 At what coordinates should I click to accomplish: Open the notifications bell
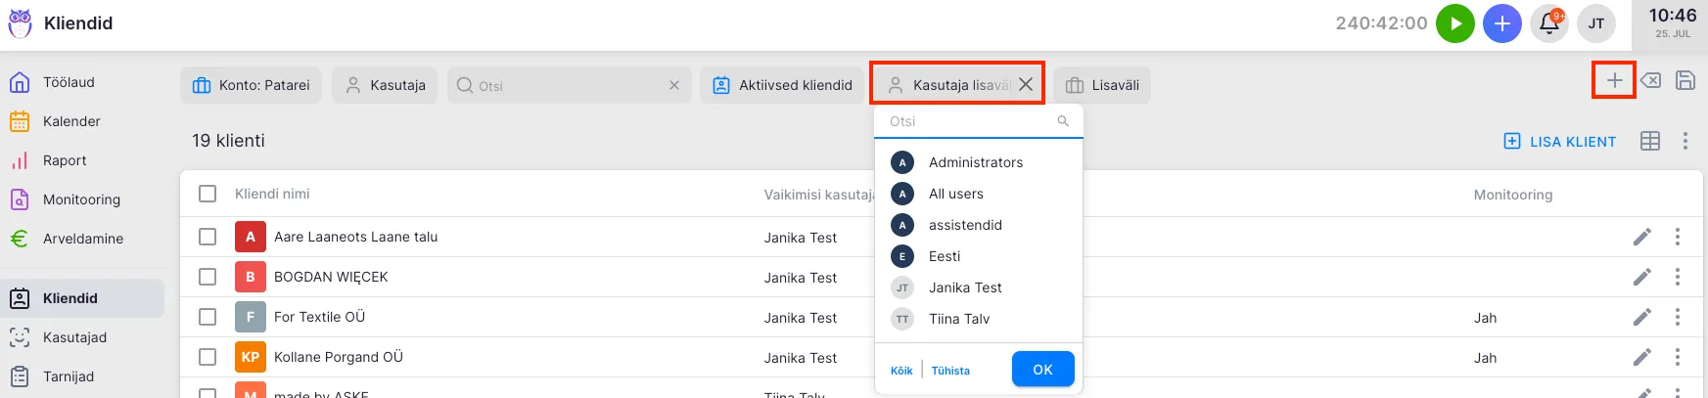(1548, 23)
